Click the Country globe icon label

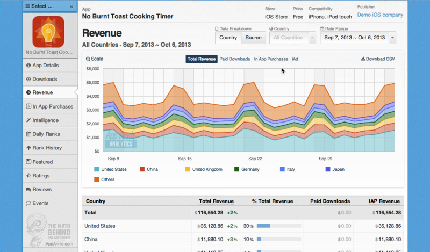[x=271, y=28]
